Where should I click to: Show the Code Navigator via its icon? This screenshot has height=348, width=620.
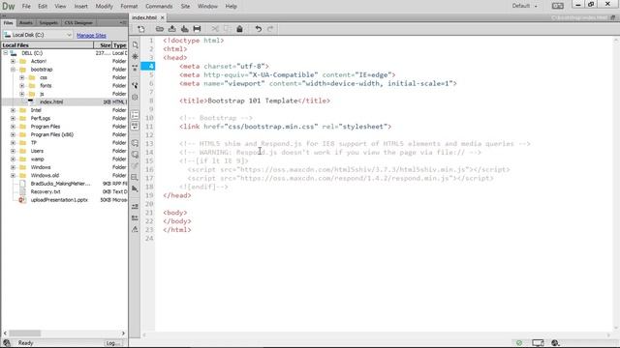[x=136, y=56]
